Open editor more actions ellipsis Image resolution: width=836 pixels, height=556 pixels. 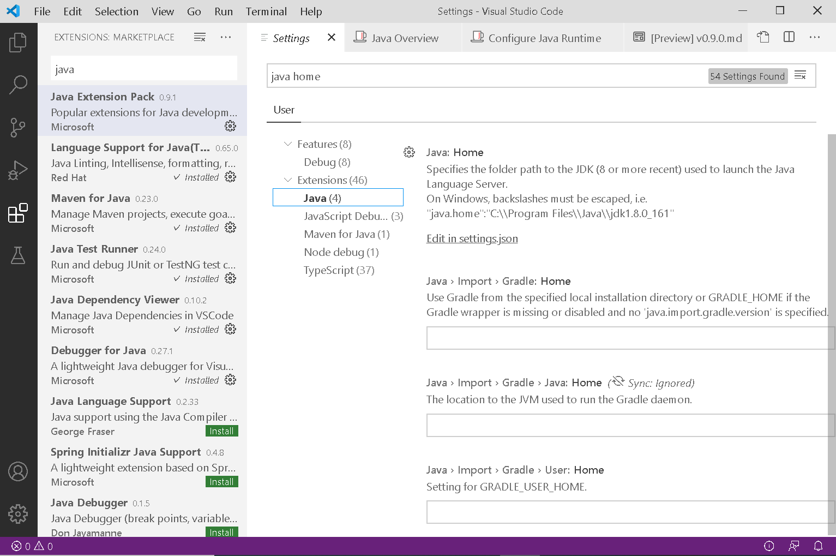[x=815, y=37]
